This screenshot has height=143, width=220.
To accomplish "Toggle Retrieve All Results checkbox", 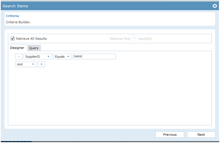I will (x=13, y=38).
